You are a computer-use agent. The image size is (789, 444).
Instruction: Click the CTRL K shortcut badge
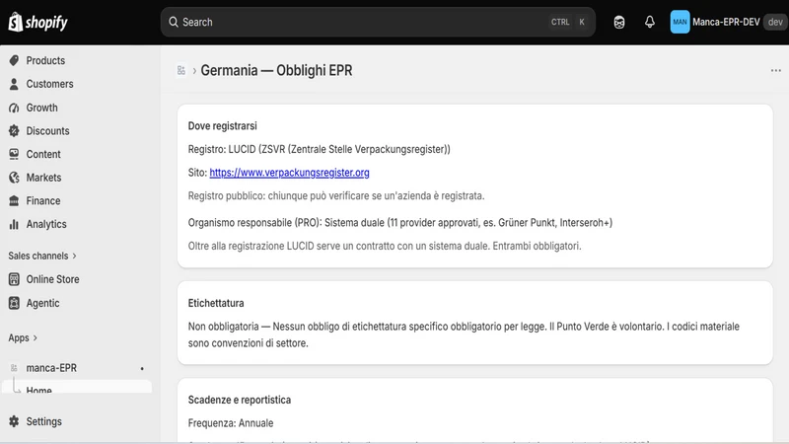(568, 22)
